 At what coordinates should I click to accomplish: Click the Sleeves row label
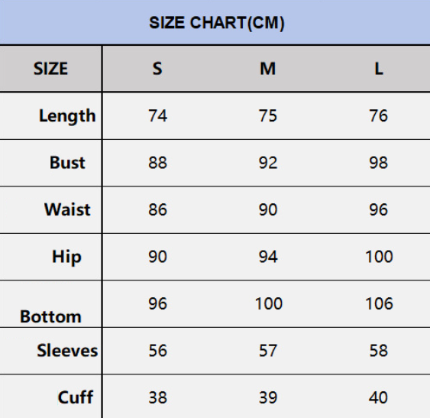67,351
